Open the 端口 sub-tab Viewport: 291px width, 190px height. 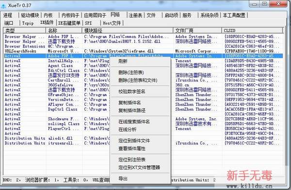[9, 23]
